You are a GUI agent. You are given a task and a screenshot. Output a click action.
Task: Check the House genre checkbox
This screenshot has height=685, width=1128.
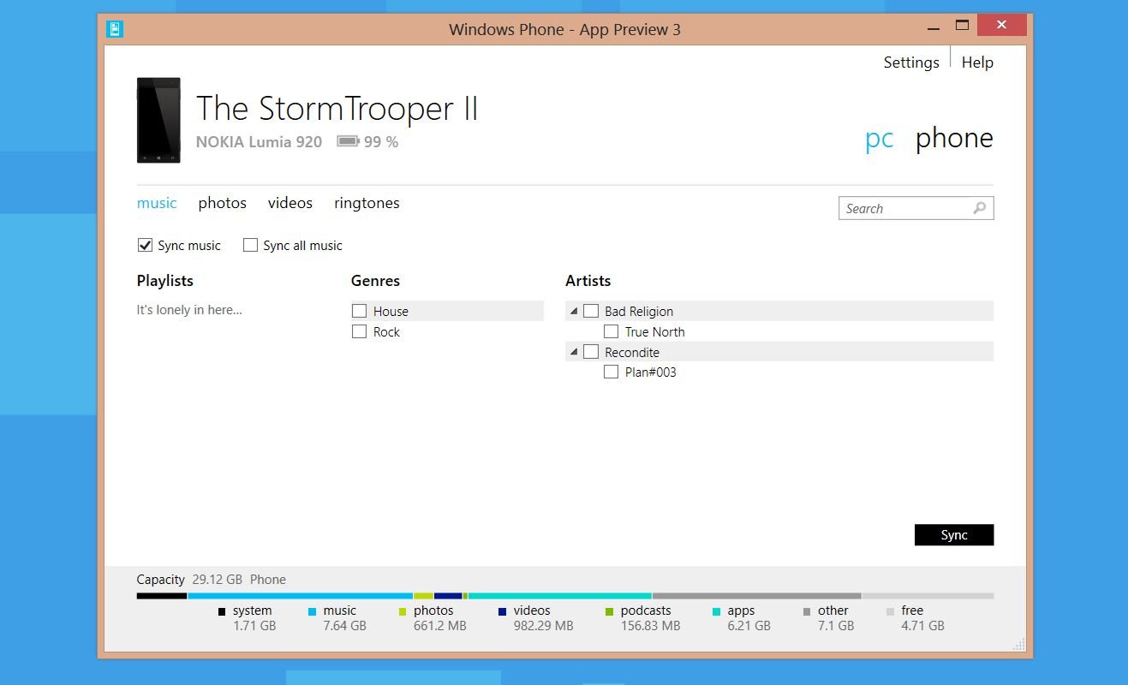tap(359, 311)
